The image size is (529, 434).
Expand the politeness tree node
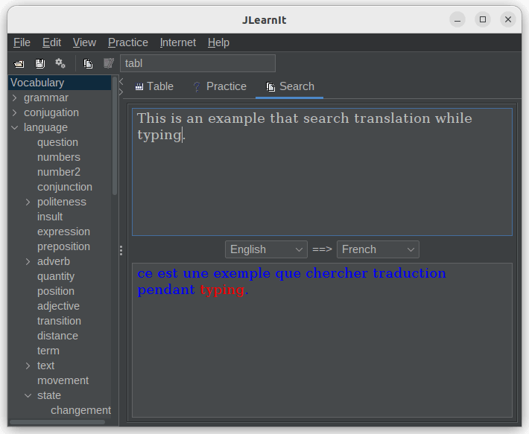click(x=28, y=202)
